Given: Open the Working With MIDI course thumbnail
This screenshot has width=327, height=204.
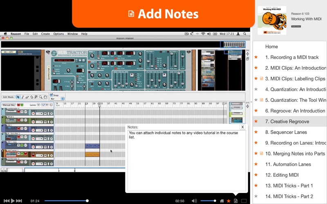Looking at the screenshot, I should coord(272,20).
